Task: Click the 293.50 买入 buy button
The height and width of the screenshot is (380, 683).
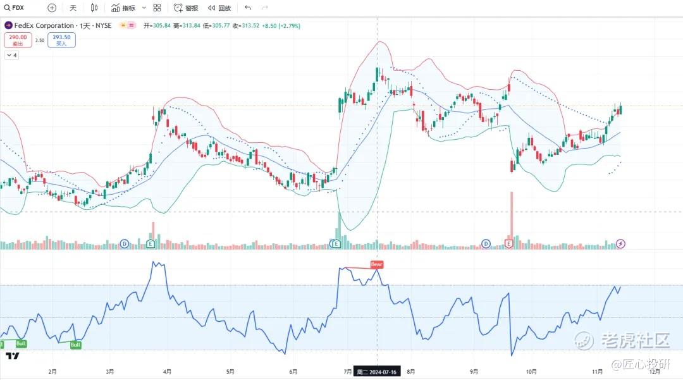Action: click(61, 40)
